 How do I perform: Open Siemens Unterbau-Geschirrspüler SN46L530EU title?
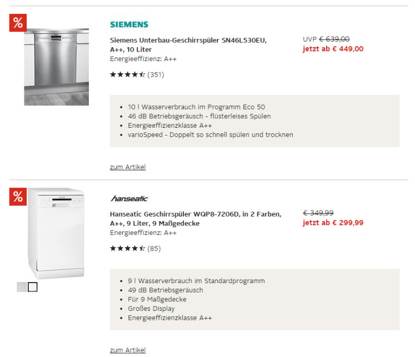point(188,44)
